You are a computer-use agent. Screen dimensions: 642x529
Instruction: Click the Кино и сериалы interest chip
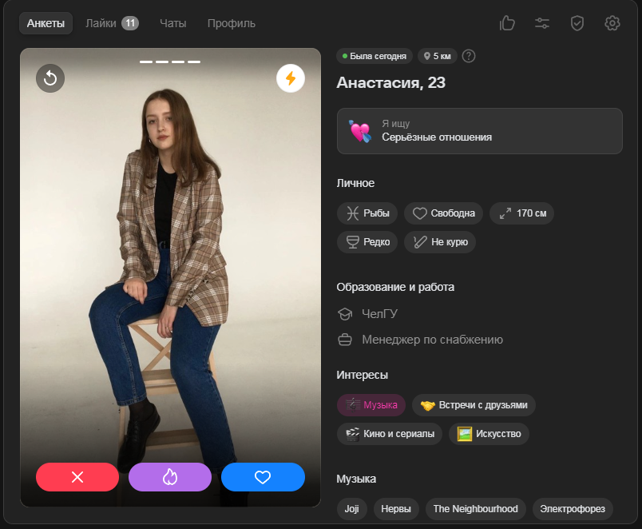coord(390,434)
